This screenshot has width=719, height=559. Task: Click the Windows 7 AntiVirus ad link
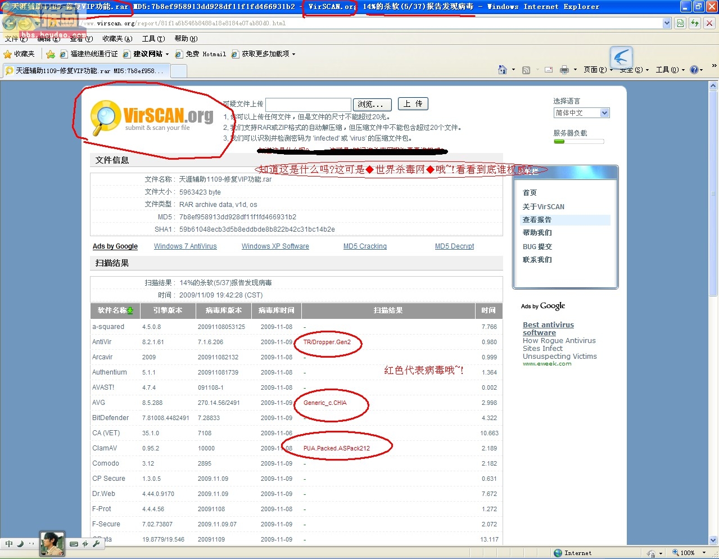185,246
